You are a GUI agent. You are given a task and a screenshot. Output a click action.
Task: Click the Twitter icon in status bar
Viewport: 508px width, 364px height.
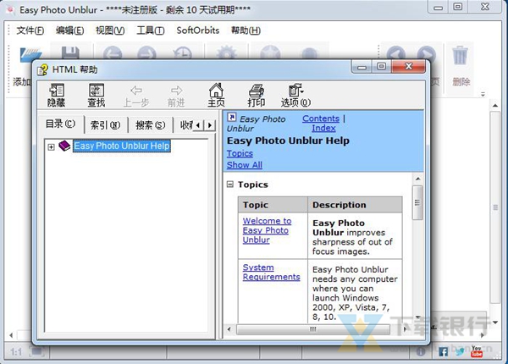[x=460, y=351]
